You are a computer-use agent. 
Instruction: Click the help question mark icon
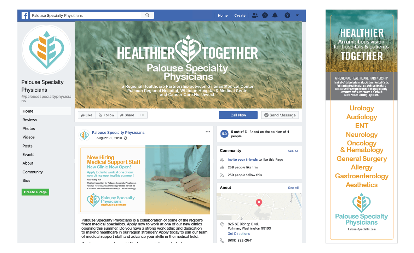point(287,16)
